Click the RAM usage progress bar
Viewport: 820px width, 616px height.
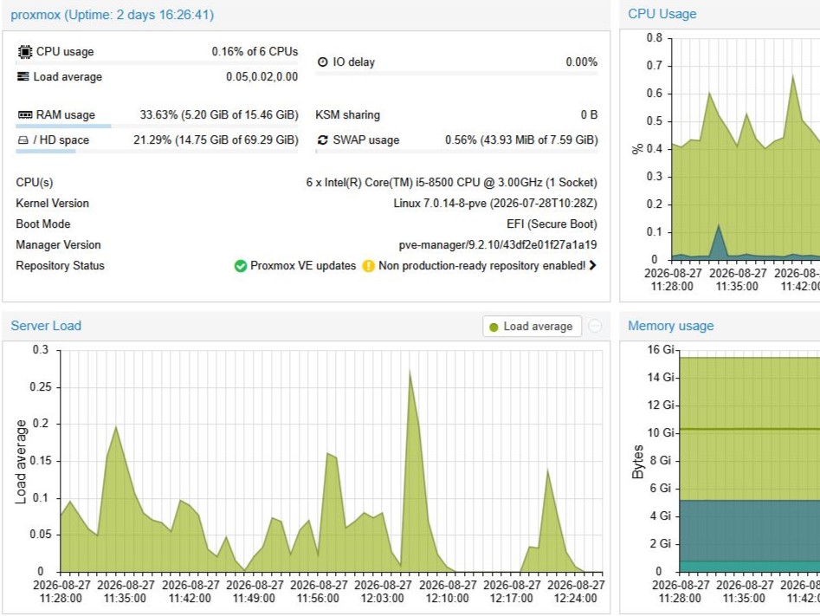[x=157, y=126]
